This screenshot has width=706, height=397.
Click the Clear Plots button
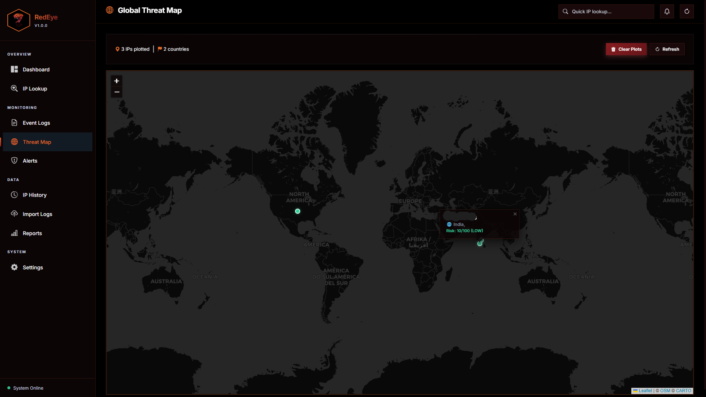tap(626, 49)
